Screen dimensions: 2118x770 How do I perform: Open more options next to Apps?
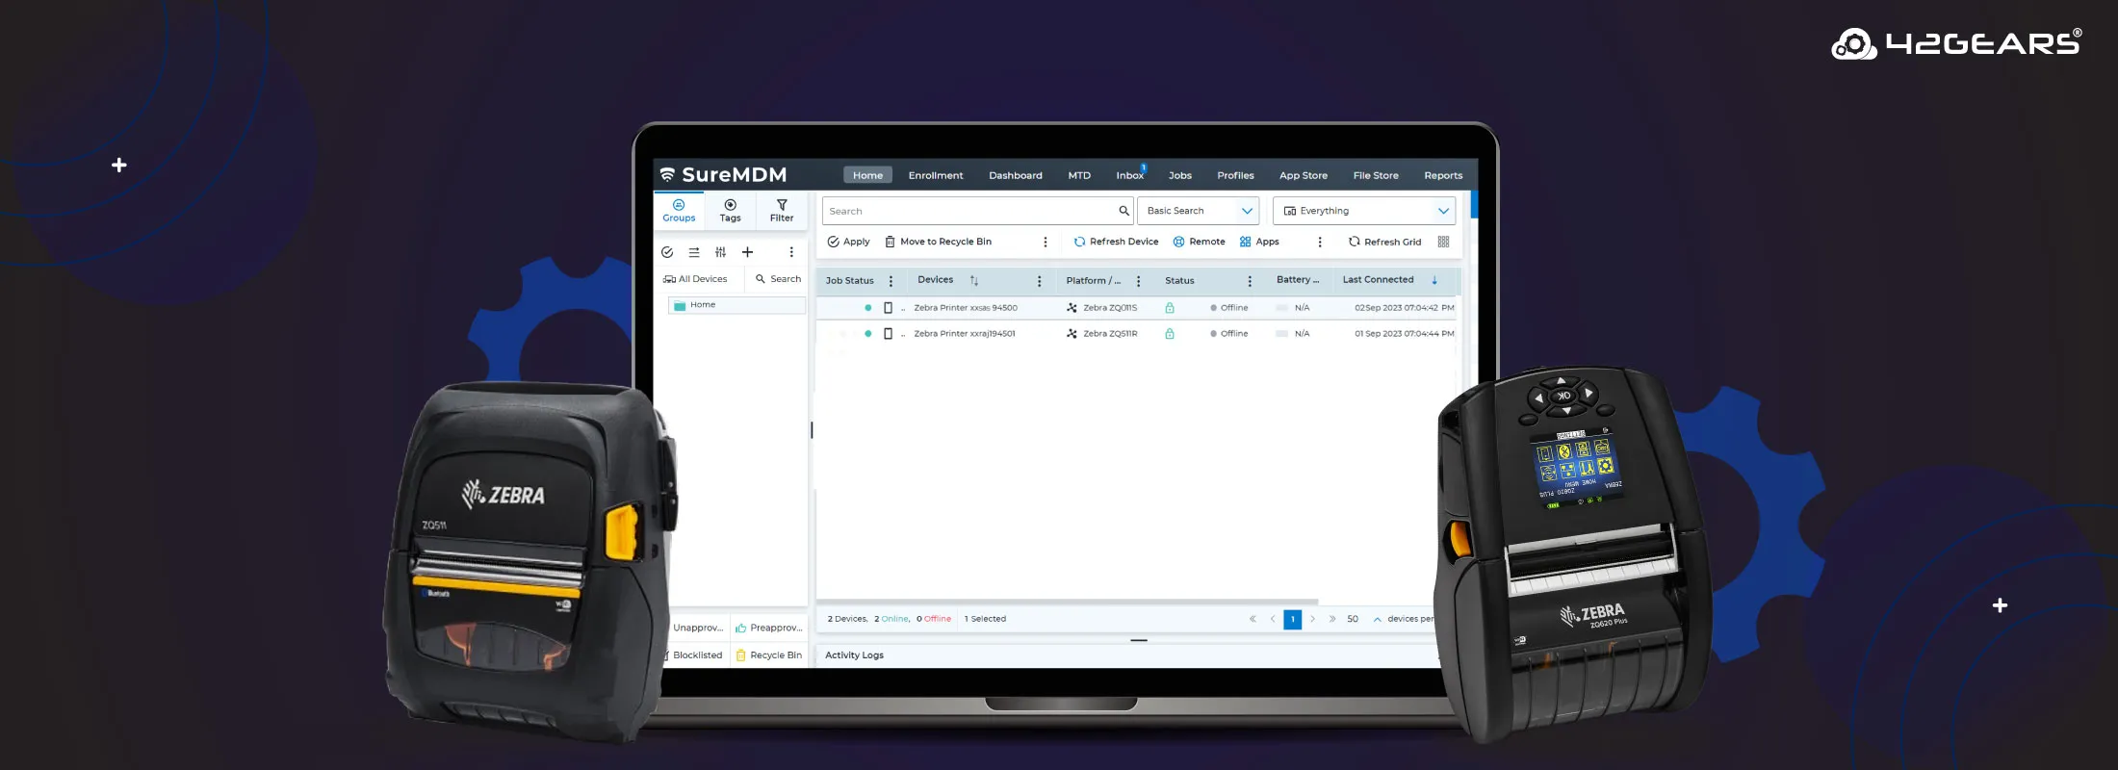[1320, 243]
